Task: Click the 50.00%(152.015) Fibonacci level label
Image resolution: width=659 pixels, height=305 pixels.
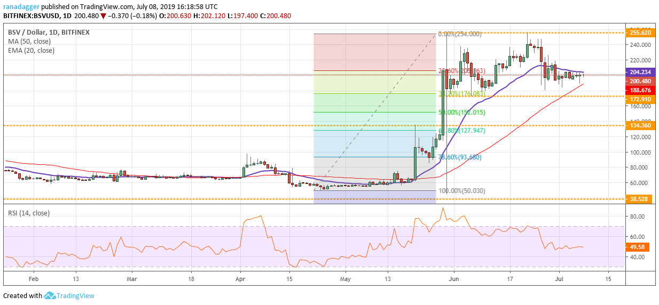Action: (461, 113)
